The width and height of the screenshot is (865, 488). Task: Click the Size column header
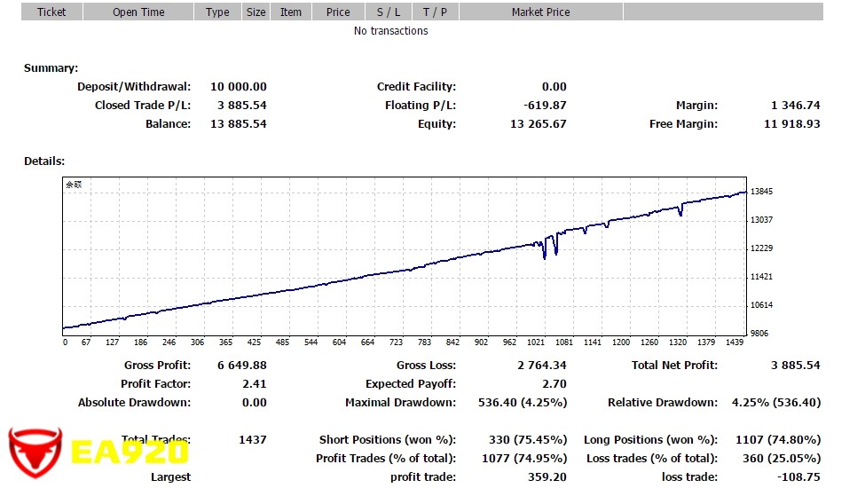256,12
